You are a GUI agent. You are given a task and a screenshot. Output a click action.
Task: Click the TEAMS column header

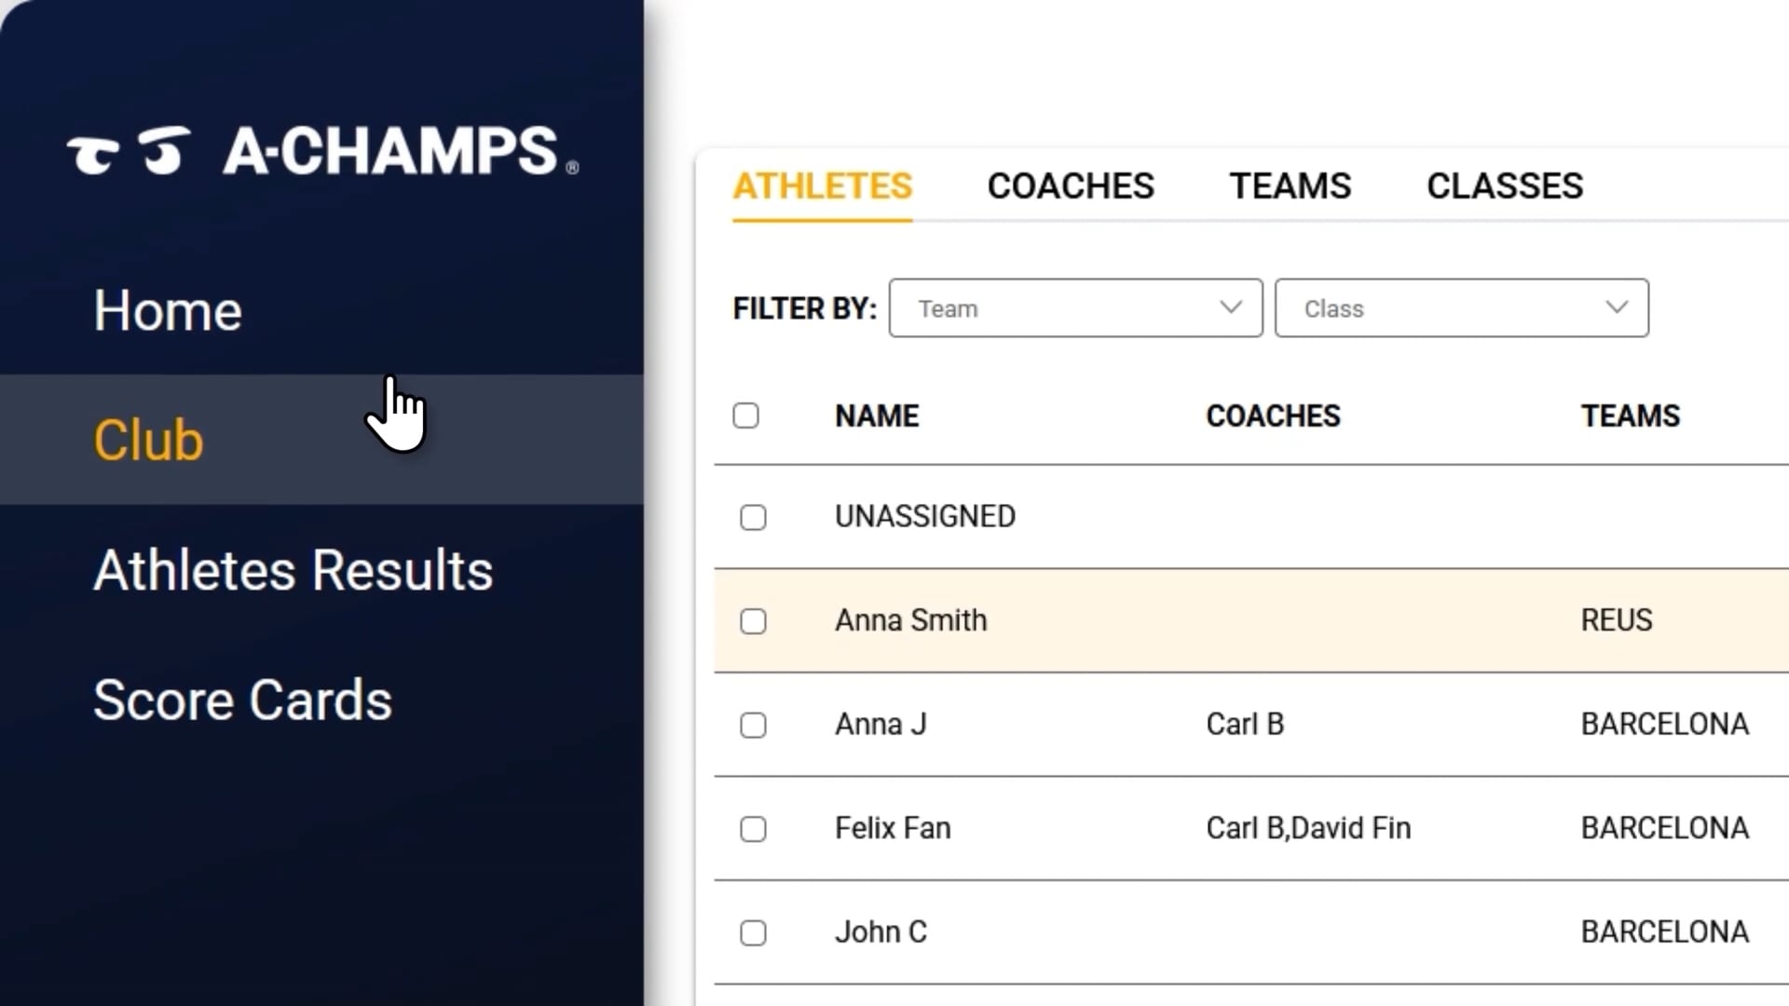pyautogui.click(x=1630, y=415)
